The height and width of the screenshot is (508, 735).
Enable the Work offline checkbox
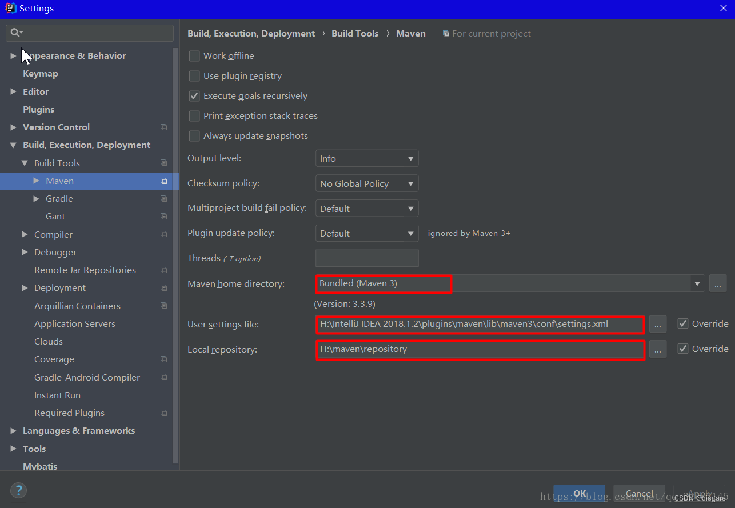pyautogui.click(x=194, y=56)
